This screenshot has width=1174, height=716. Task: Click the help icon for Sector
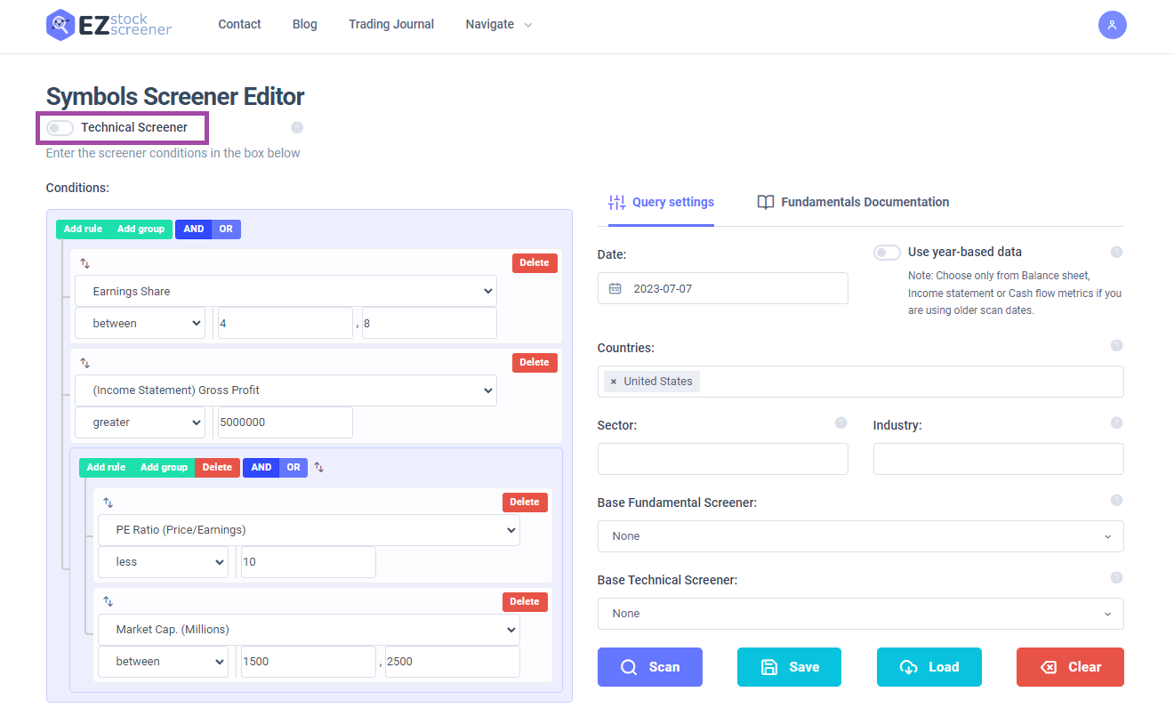(x=841, y=422)
